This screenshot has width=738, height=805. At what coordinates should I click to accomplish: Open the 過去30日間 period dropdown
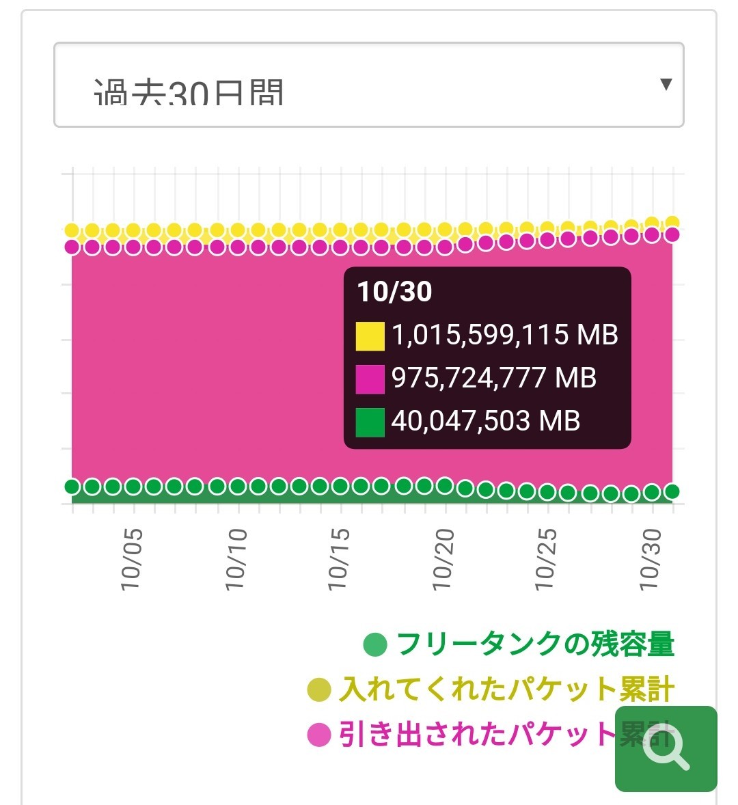[x=368, y=85]
